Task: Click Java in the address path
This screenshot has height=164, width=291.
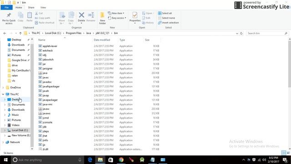Action: pyautogui.click(x=89, y=33)
